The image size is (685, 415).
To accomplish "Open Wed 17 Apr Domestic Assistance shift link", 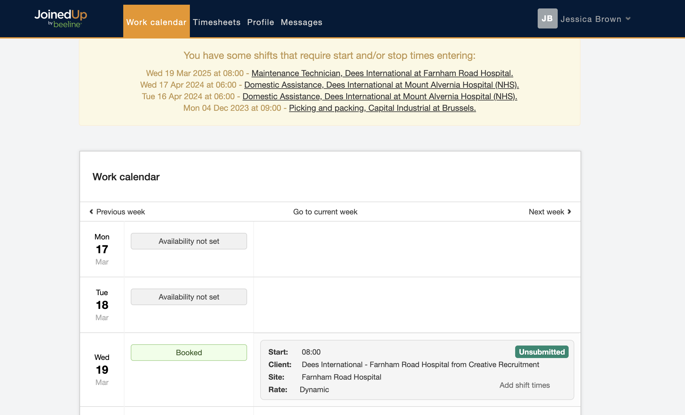I will [x=381, y=85].
